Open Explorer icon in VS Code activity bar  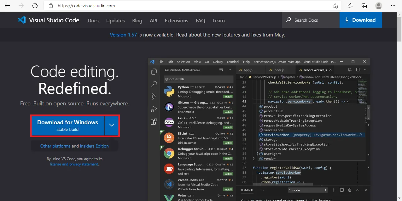tap(154, 72)
